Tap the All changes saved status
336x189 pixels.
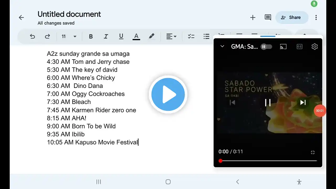[56, 23]
